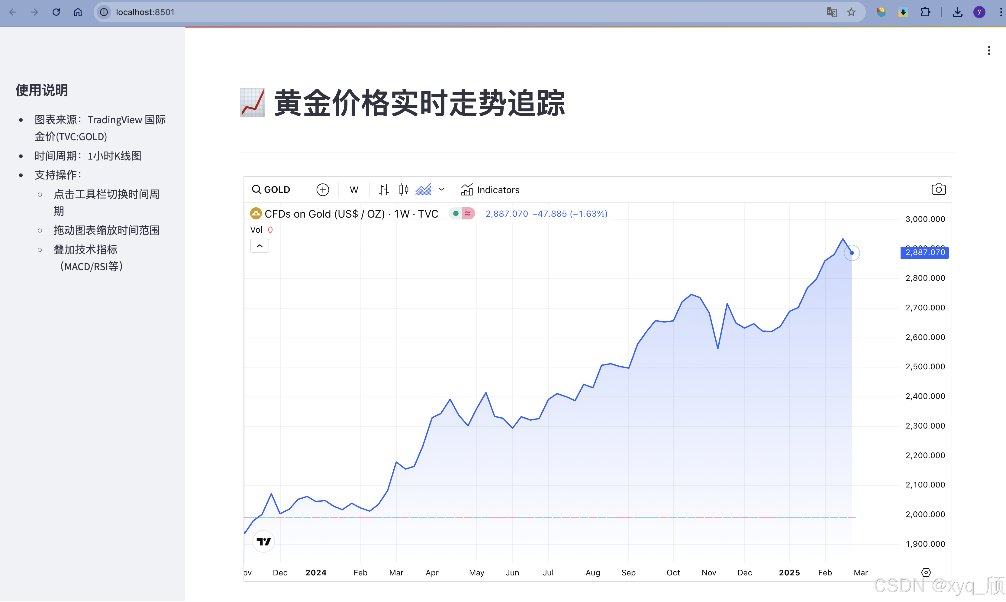Open the Streamlit app options menu
The width and height of the screenshot is (1006, 602).
(989, 50)
